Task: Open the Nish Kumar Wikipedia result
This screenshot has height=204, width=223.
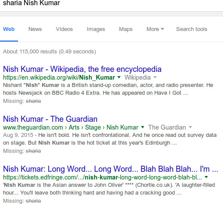Action: click(82, 69)
